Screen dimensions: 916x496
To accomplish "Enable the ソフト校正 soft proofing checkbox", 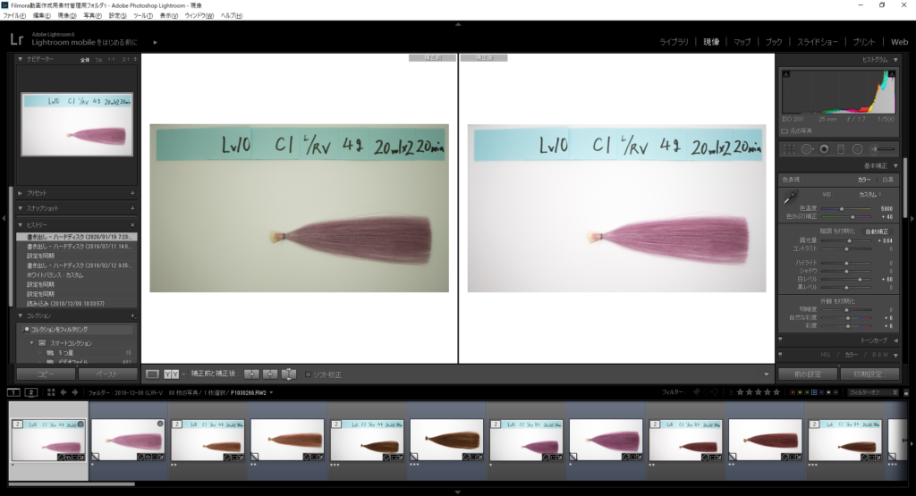I will [310, 374].
